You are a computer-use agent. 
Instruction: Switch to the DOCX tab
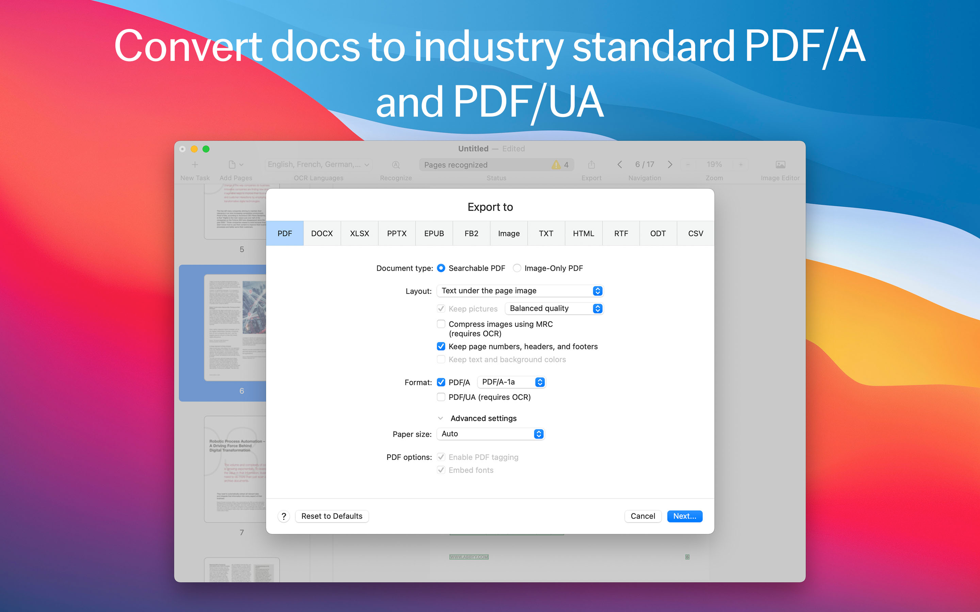click(322, 234)
